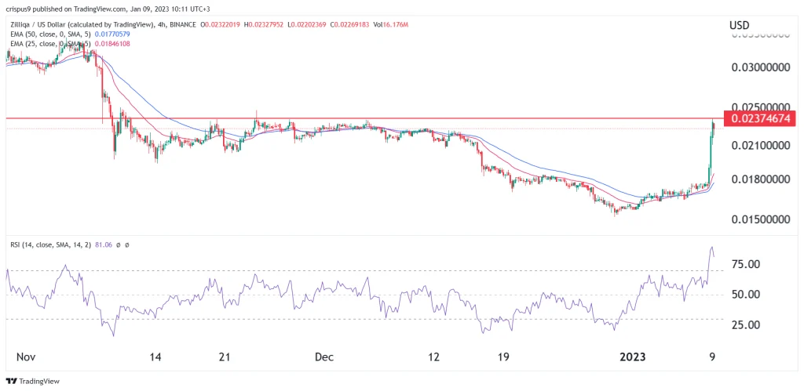804x391 pixels.
Task: Click the 0.01500000 price scale label
Action: coord(759,219)
